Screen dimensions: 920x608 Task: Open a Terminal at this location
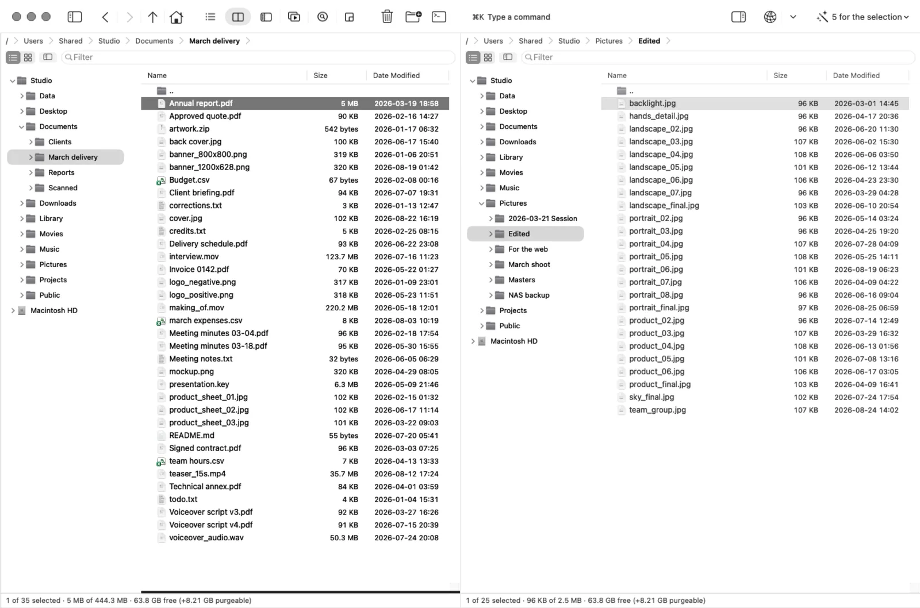pyautogui.click(x=439, y=17)
